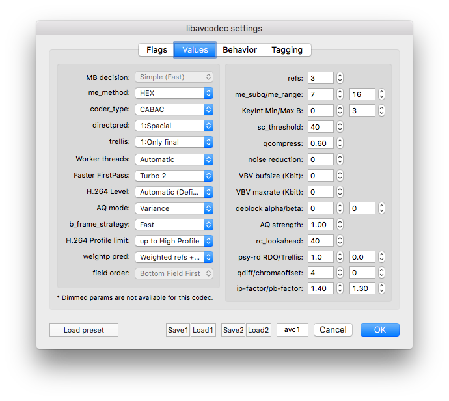The image size is (449, 401).
Task: Open the H.264 Profile limit dropdown
Action: (174, 241)
